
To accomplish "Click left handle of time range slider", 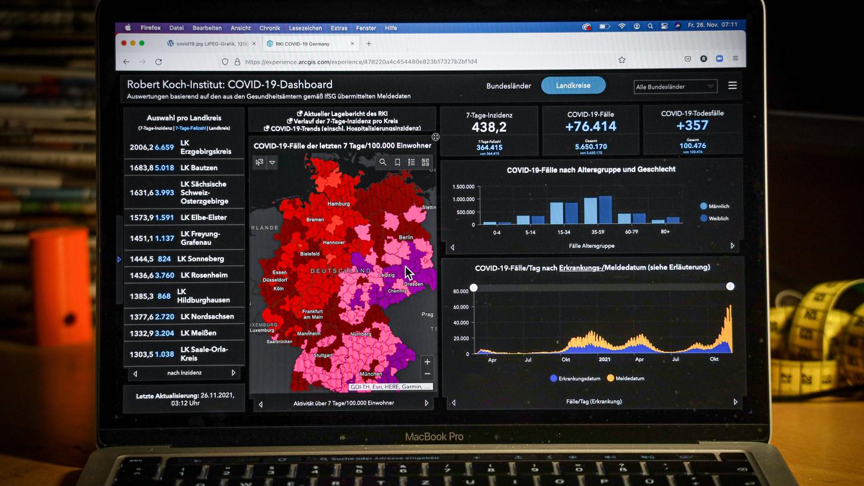I will pos(474,288).
